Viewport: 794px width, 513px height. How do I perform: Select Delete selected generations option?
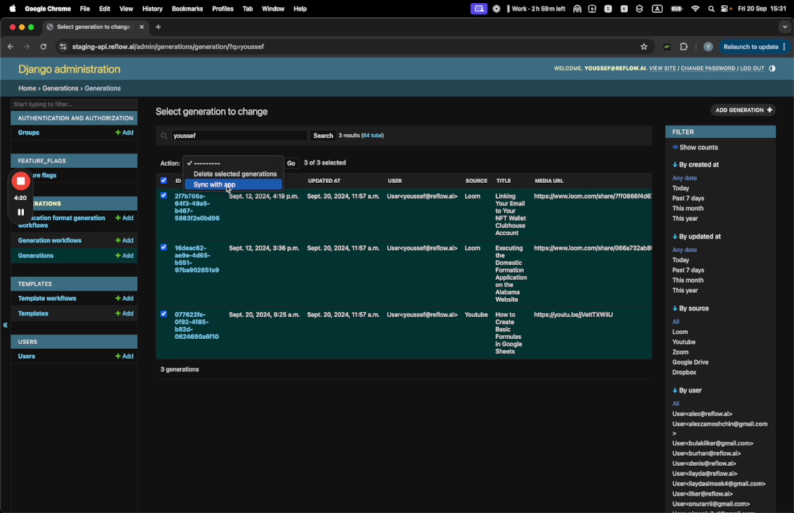234,174
